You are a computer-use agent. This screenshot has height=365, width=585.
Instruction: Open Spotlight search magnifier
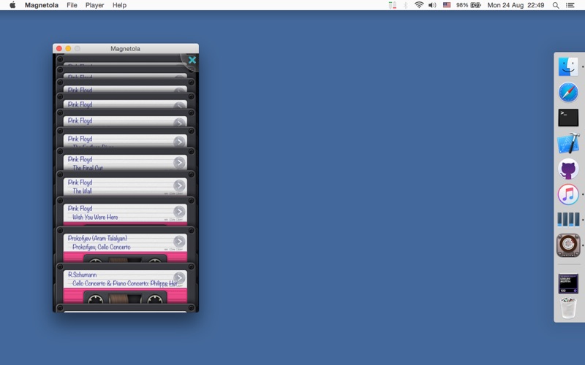tap(556, 5)
